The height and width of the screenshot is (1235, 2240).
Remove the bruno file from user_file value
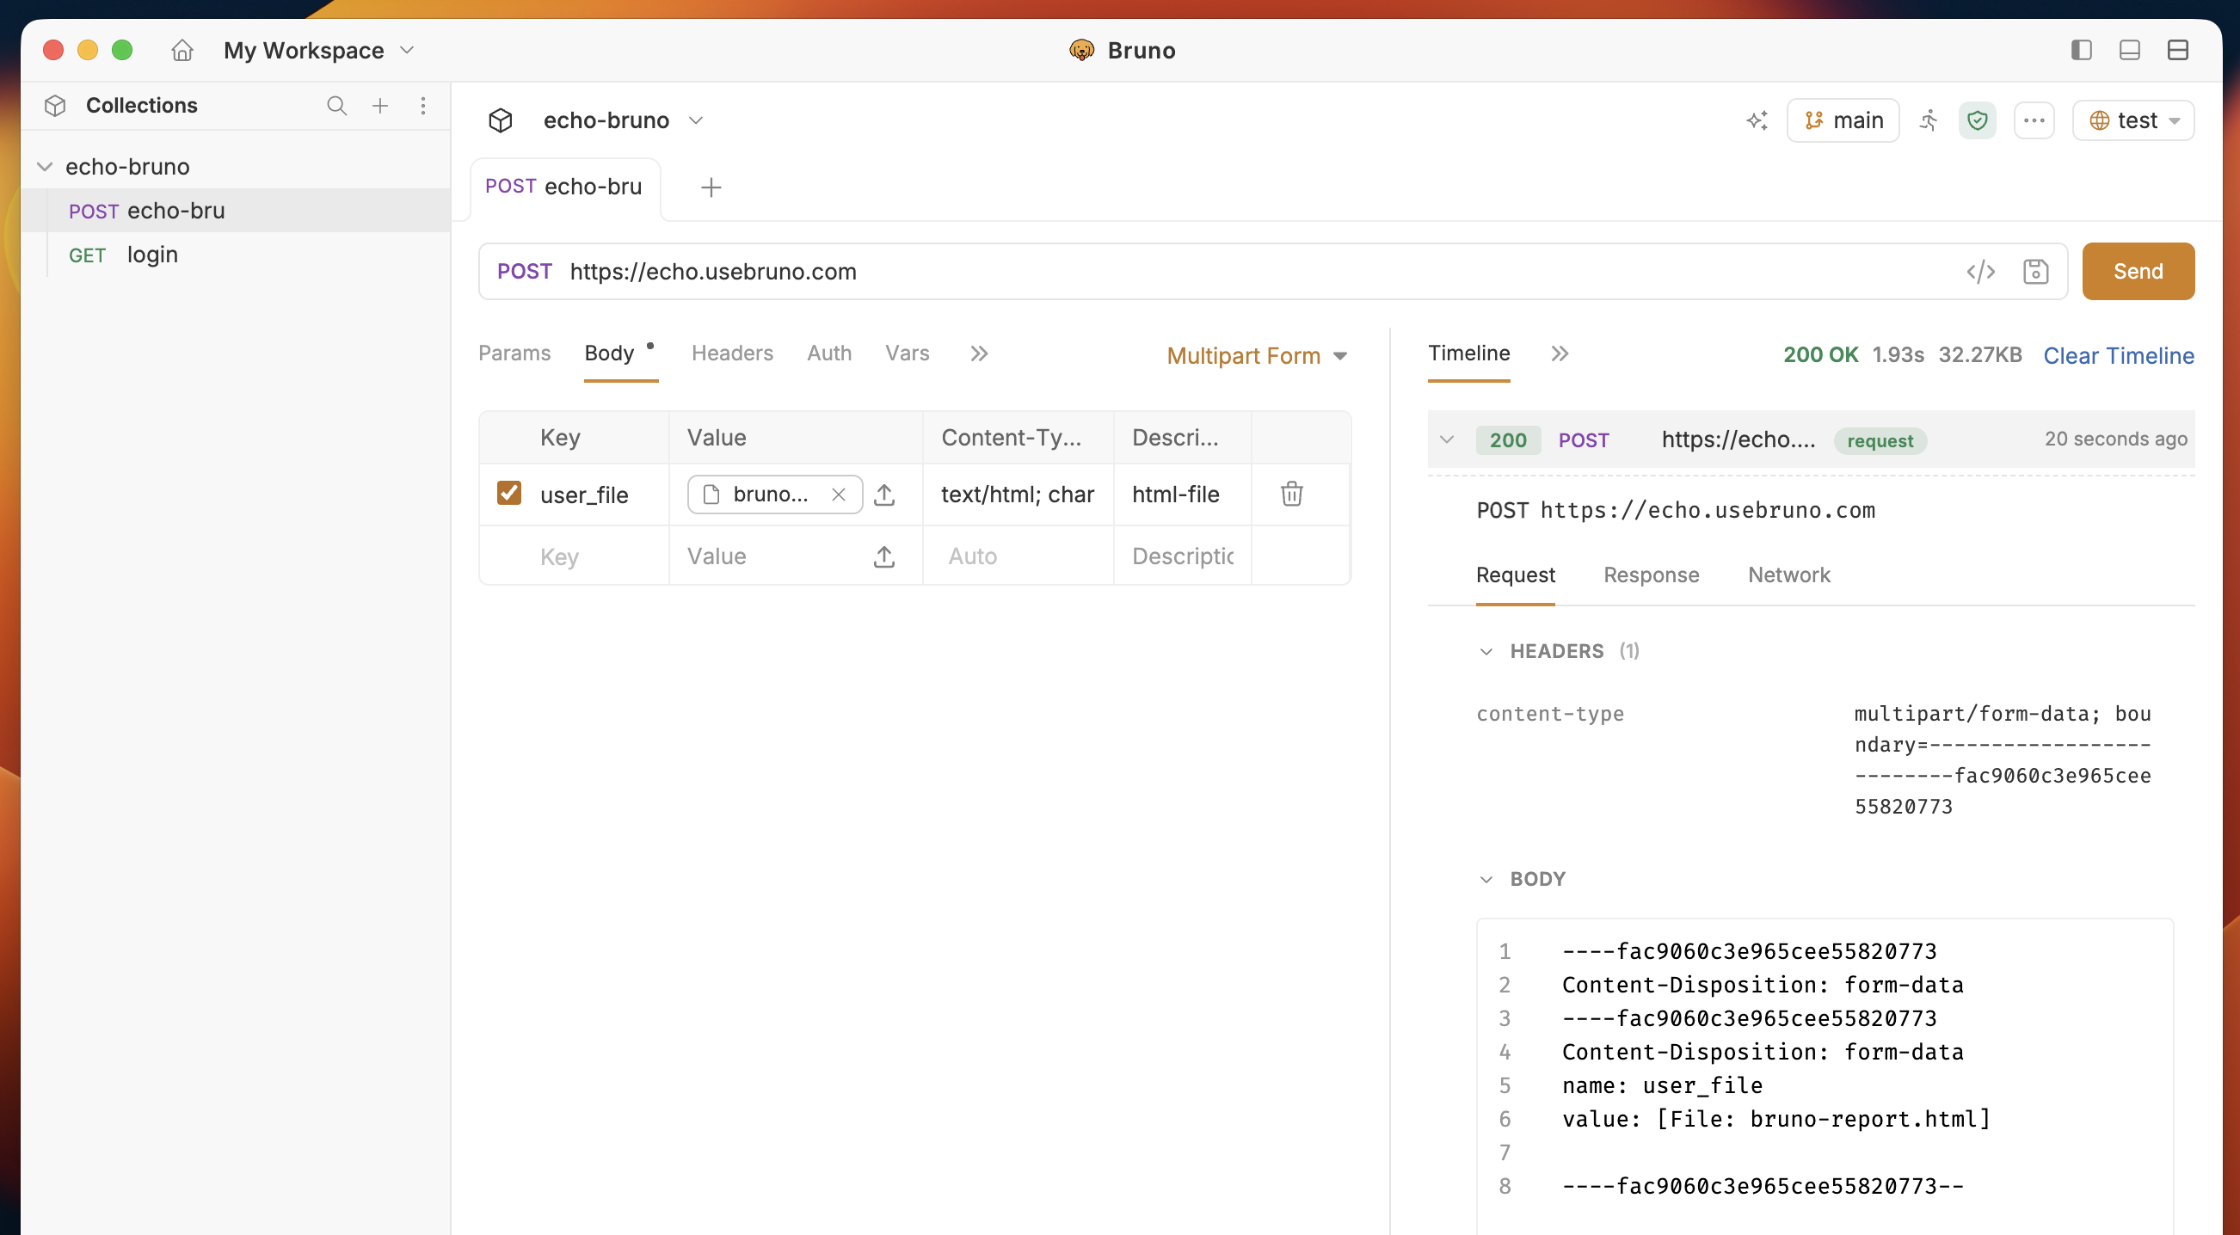pyautogui.click(x=838, y=495)
